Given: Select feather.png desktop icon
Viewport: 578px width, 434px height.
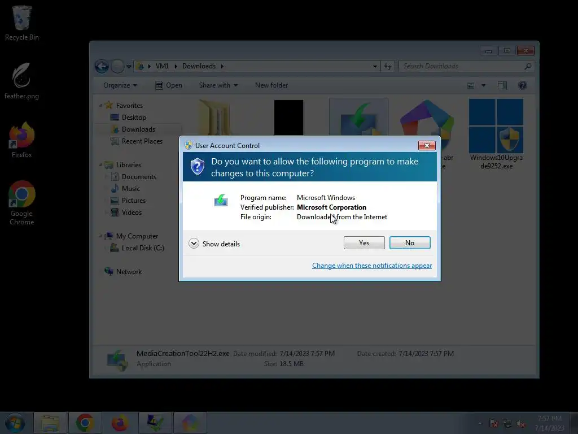Looking at the screenshot, I should [21, 81].
